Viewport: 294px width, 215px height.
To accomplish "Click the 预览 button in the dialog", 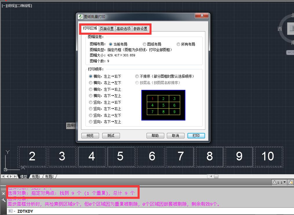I will coord(90,136).
